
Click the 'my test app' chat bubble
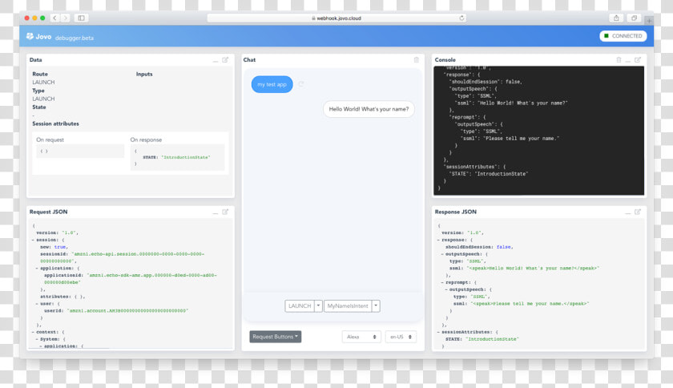[x=272, y=84]
